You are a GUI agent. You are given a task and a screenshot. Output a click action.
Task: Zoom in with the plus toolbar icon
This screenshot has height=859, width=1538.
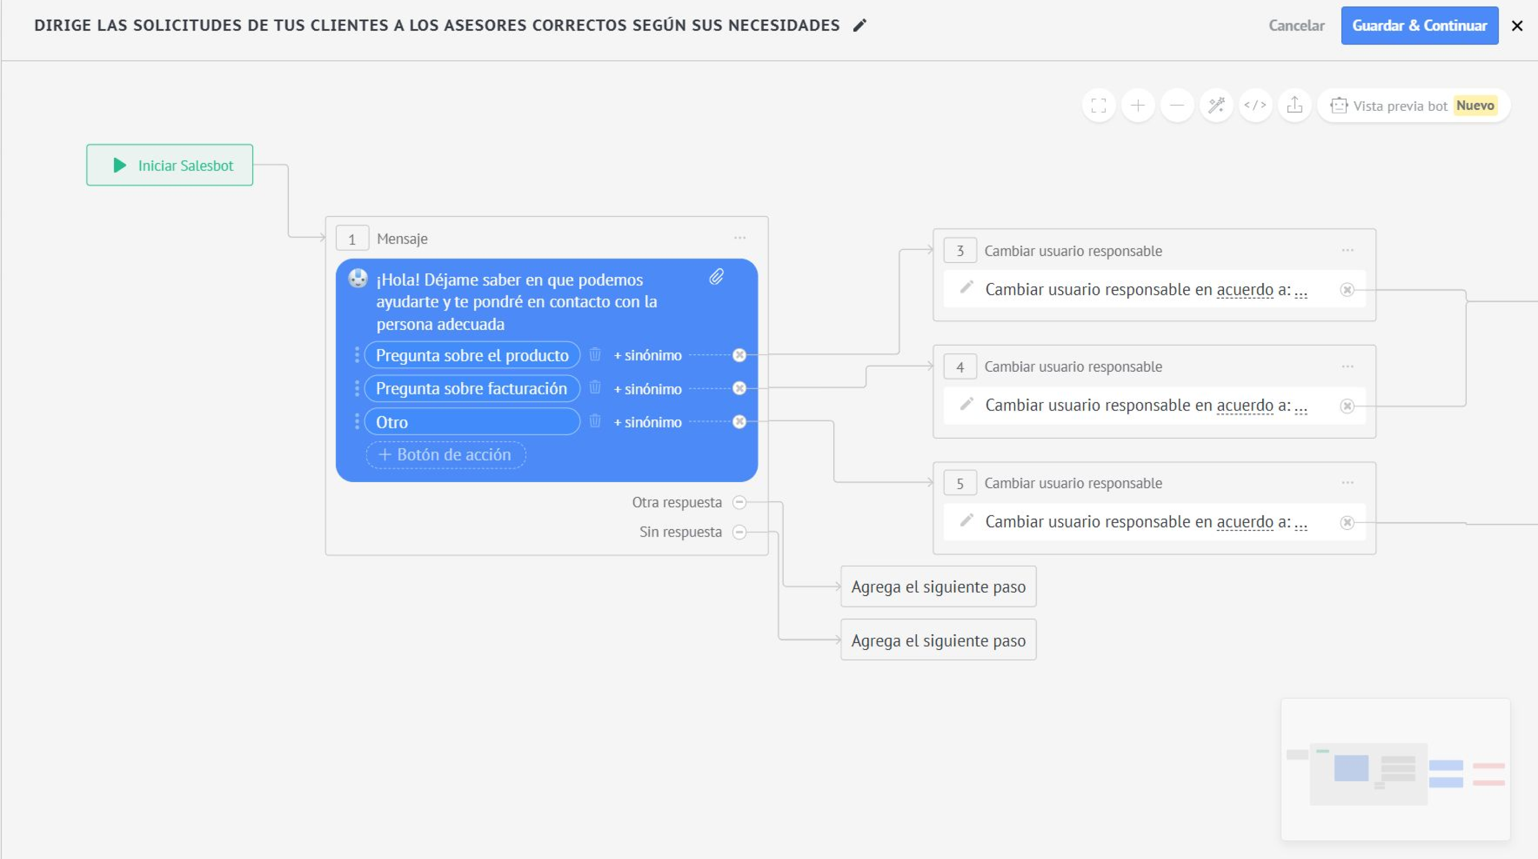(1138, 106)
